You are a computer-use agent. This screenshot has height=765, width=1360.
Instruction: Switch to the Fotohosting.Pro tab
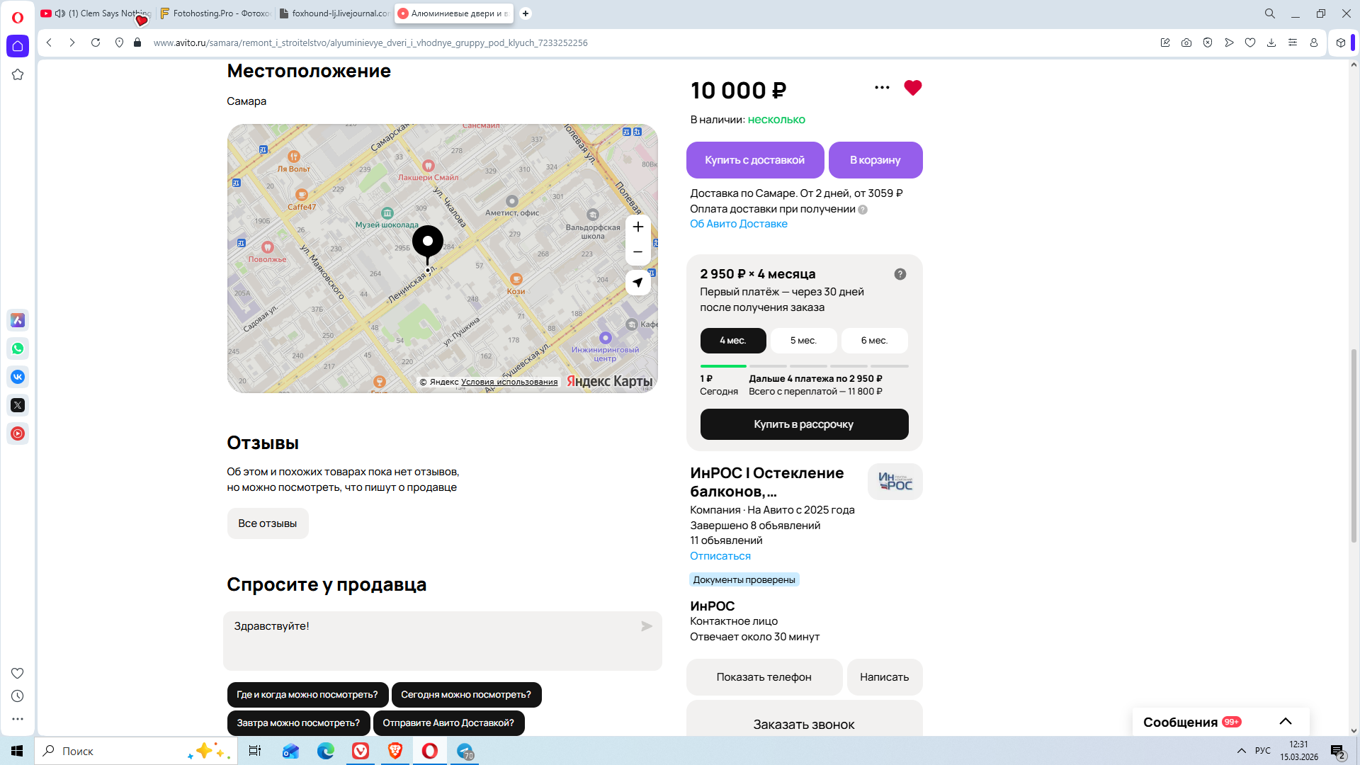pos(215,13)
